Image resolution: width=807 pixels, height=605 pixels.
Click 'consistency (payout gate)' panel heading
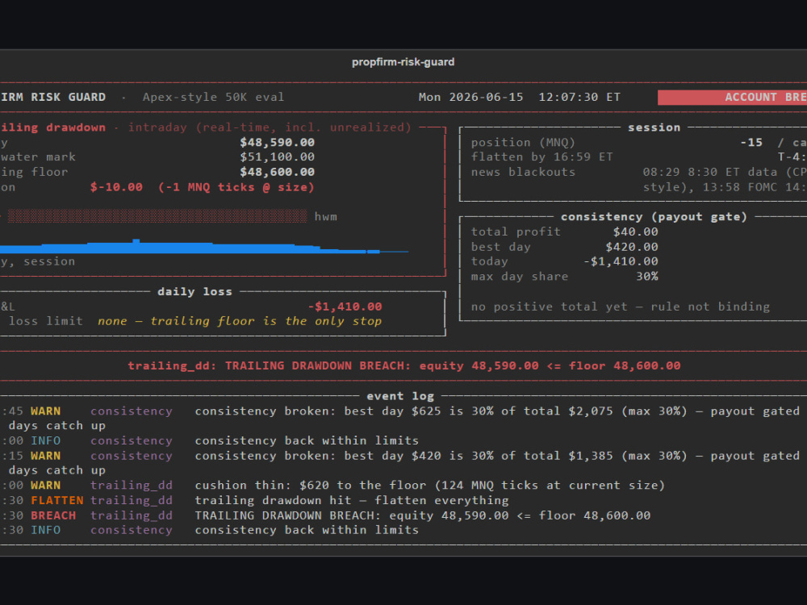coord(654,216)
